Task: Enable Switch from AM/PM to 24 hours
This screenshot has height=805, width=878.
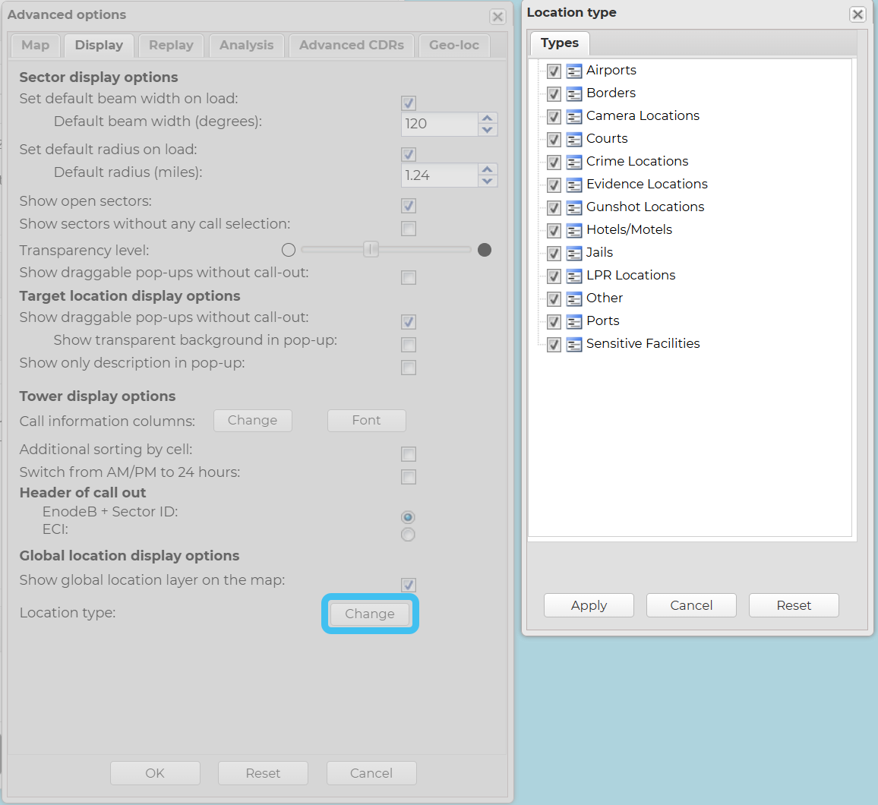Action: point(409,477)
